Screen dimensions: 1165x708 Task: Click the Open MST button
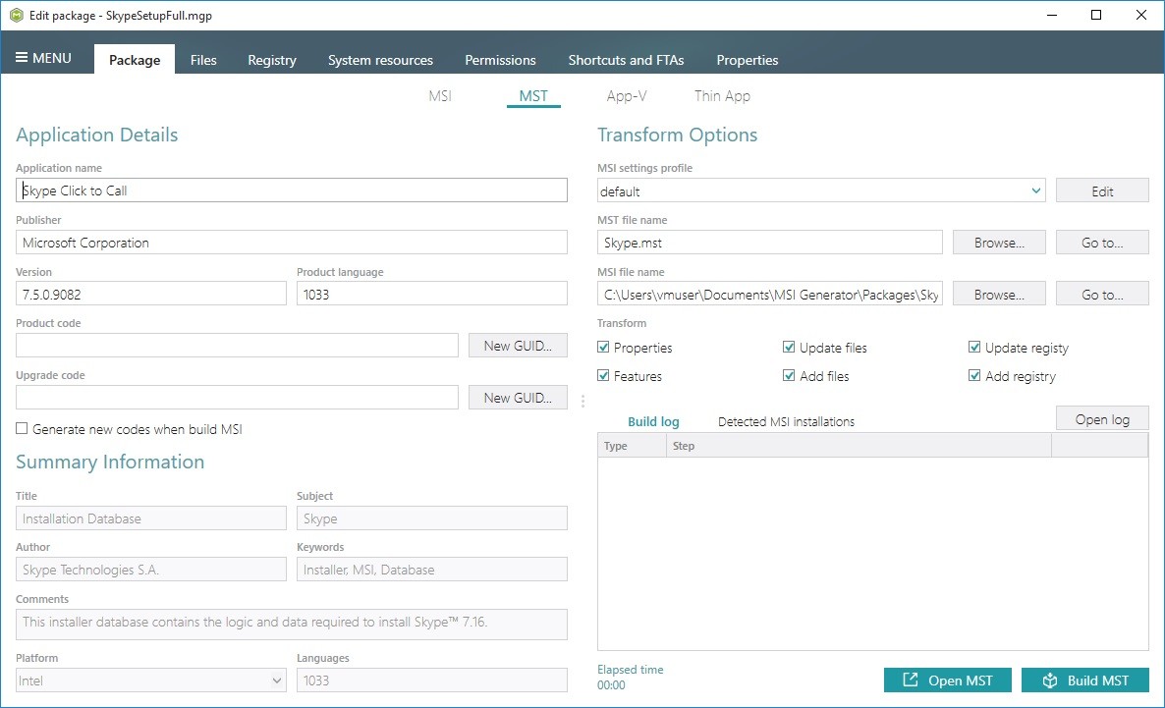(x=947, y=680)
